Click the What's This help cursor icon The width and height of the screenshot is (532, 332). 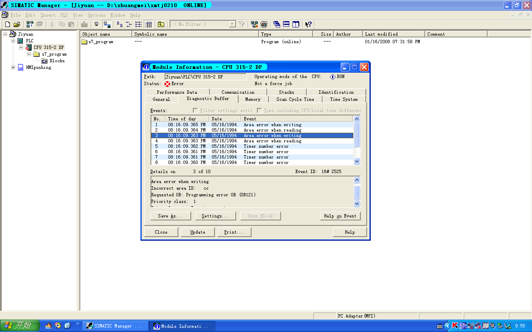point(308,24)
